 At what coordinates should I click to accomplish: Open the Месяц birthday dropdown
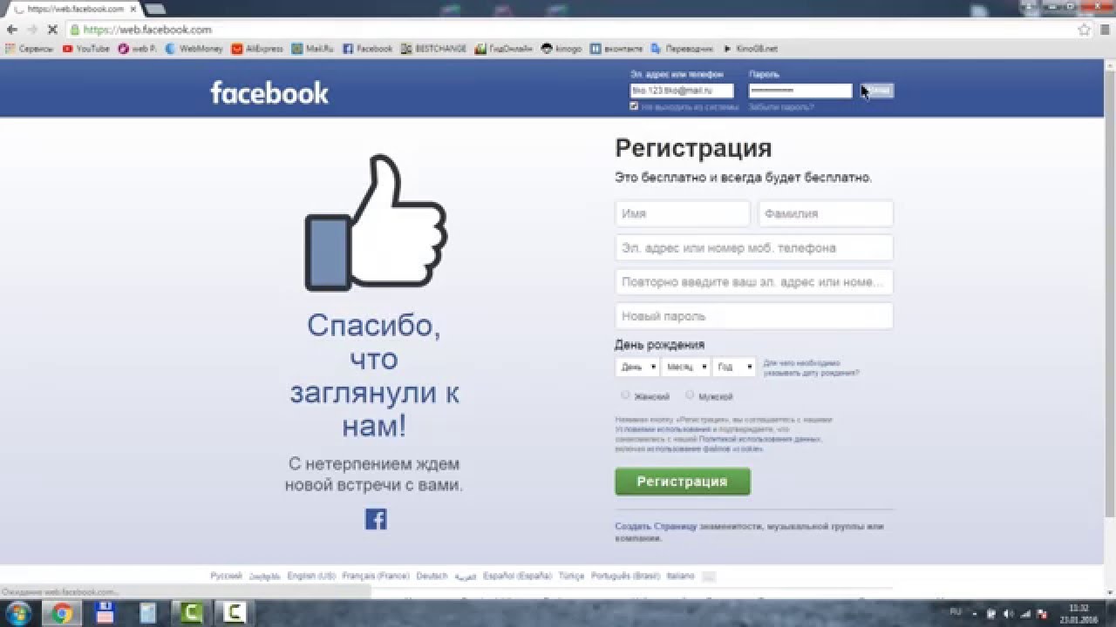point(685,367)
